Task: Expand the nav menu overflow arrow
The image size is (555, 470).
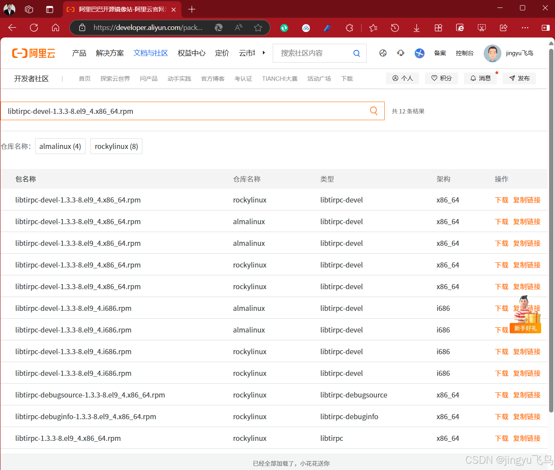Action: pos(264,53)
